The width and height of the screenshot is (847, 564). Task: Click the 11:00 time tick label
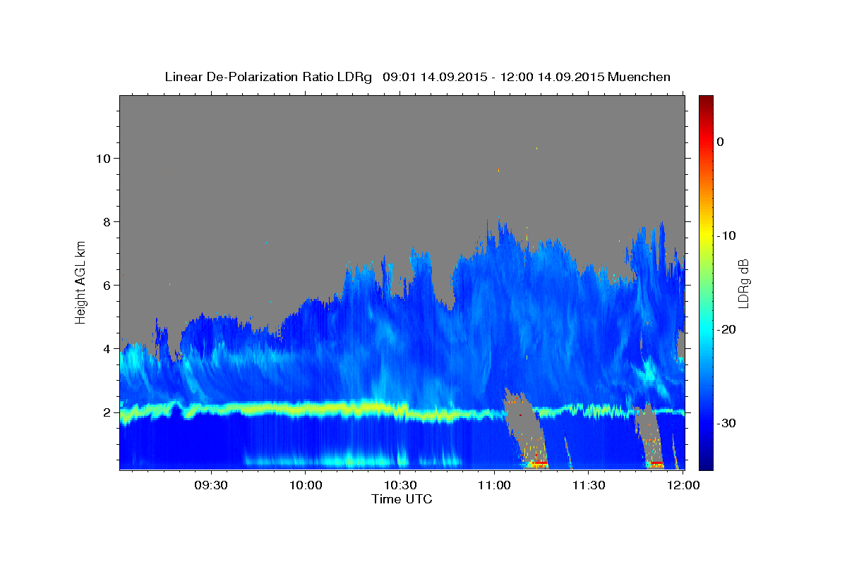(x=493, y=486)
